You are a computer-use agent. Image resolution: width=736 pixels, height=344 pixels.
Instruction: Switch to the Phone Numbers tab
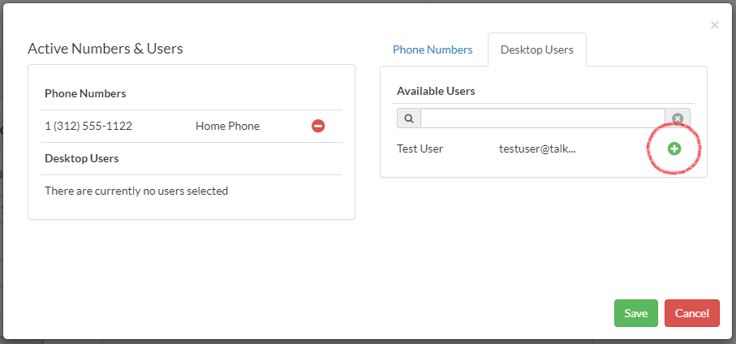point(433,49)
